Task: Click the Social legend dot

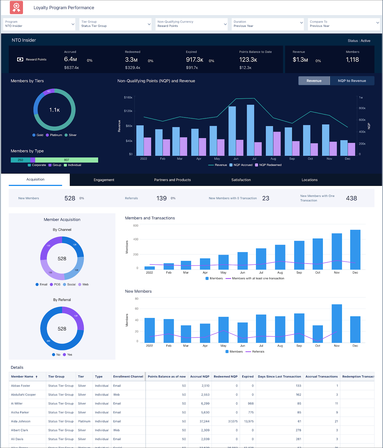Action: coord(64,284)
